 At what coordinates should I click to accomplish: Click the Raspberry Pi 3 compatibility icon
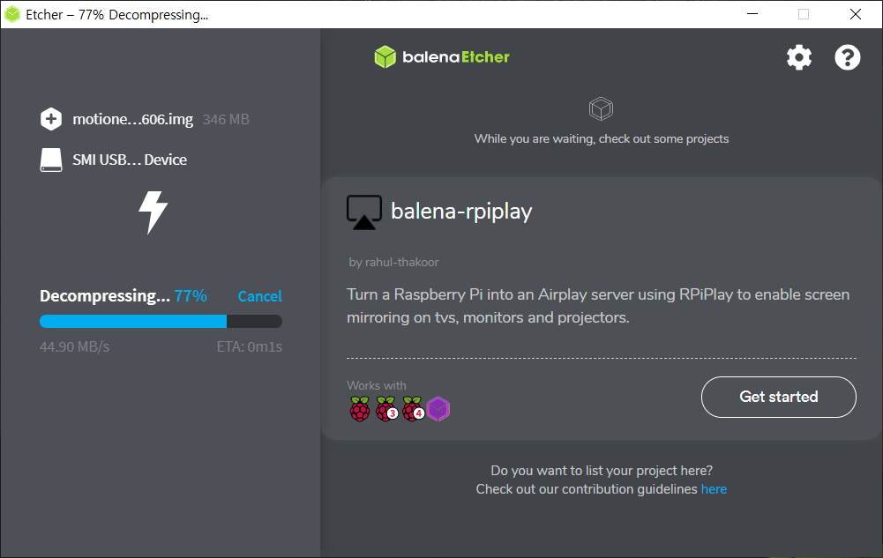click(x=387, y=409)
